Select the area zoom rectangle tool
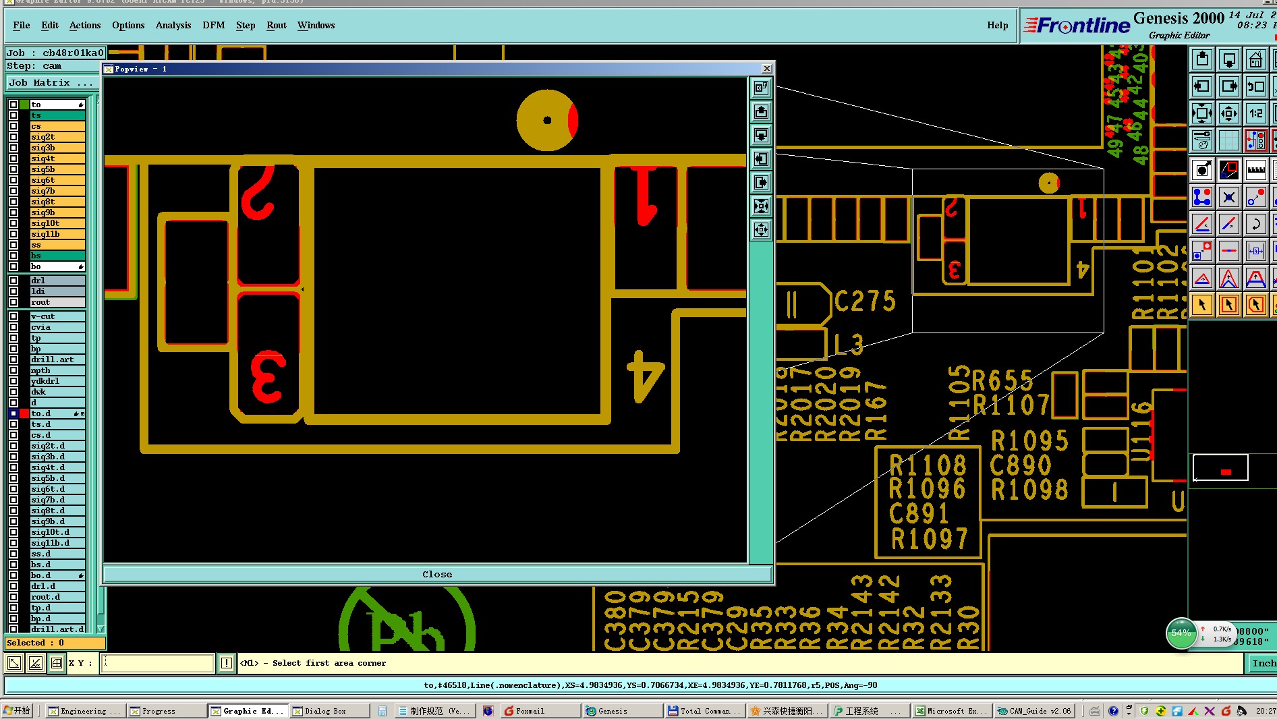 pos(1229,170)
